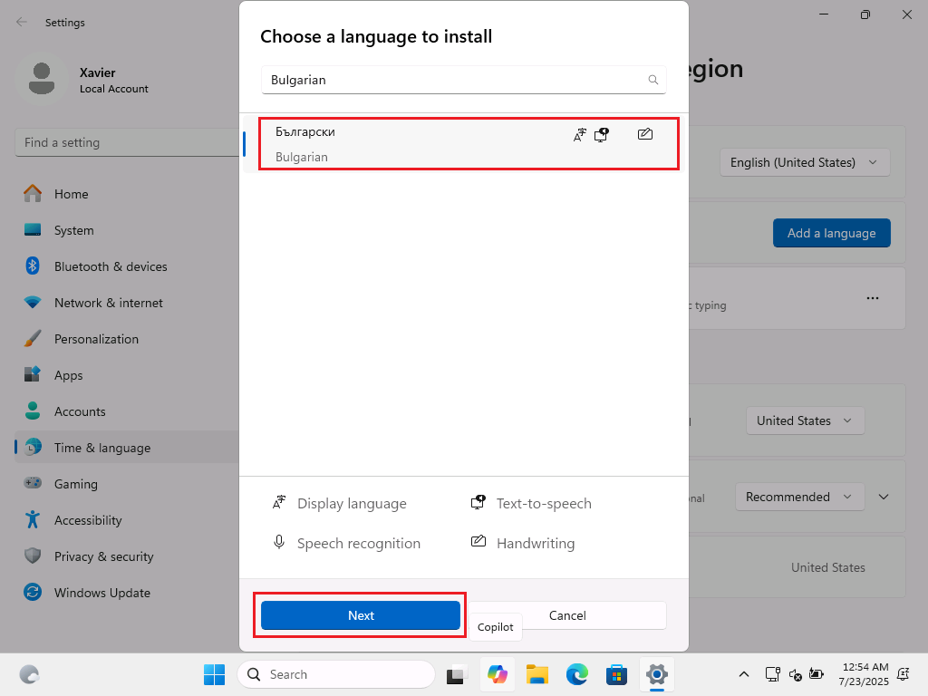Image resolution: width=928 pixels, height=696 pixels.
Task: Open Microsoft Store from taskbar
Action: point(616,674)
